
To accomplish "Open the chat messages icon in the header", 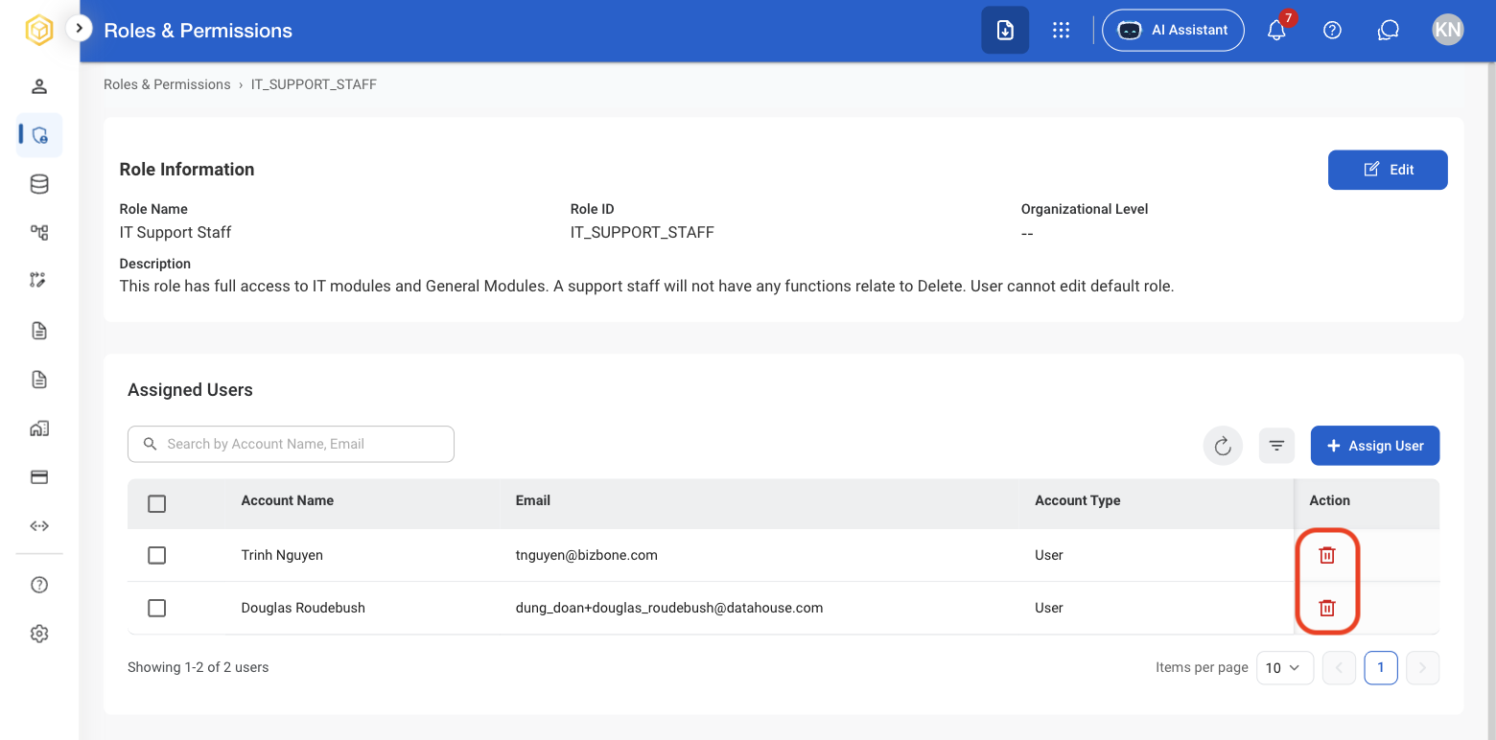I will (x=1388, y=30).
